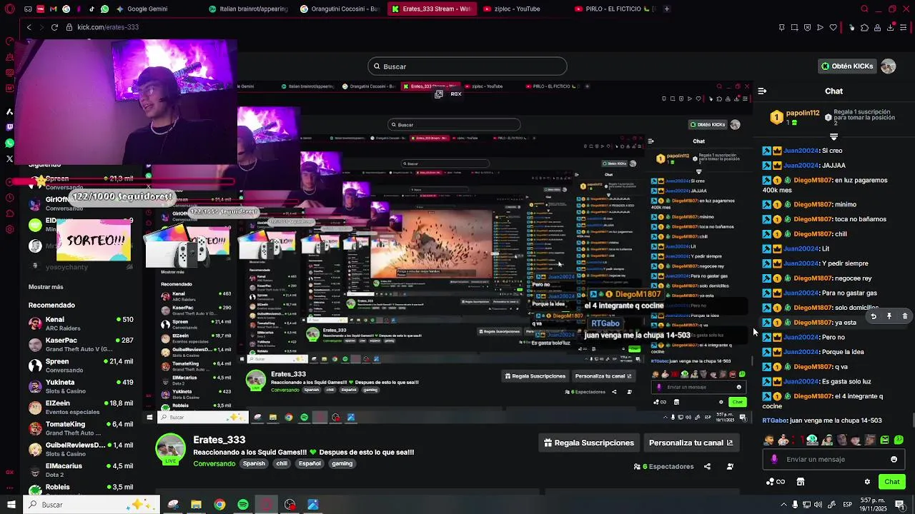Delete the hovered chat message
This screenshot has width=915, height=514.
click(x=905, y=316)
